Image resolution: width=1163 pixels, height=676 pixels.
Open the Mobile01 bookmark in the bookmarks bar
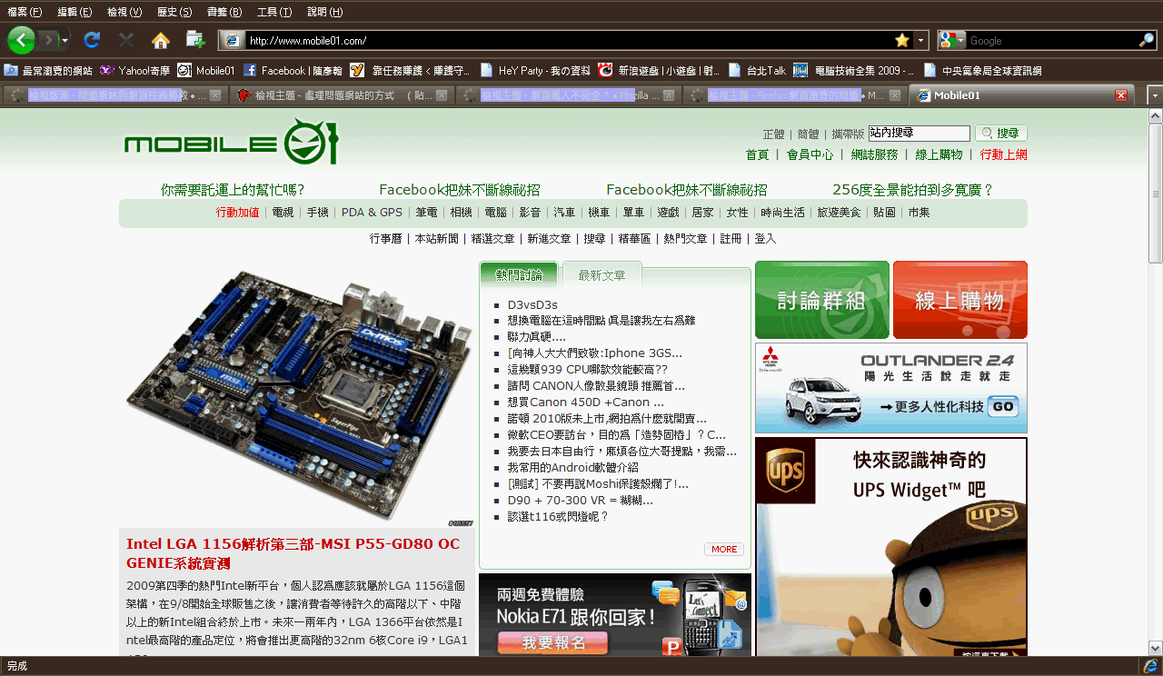click(206, 70)
